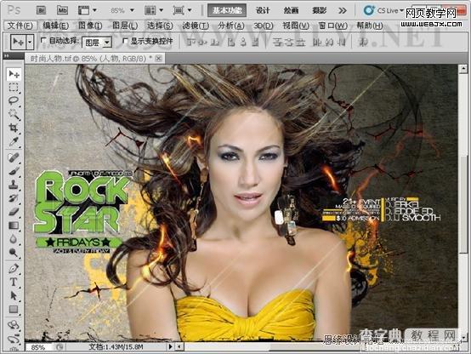This screenshot has height=354, width=471.
Task: Select the Lasso tool
Action: pos(14,101)
